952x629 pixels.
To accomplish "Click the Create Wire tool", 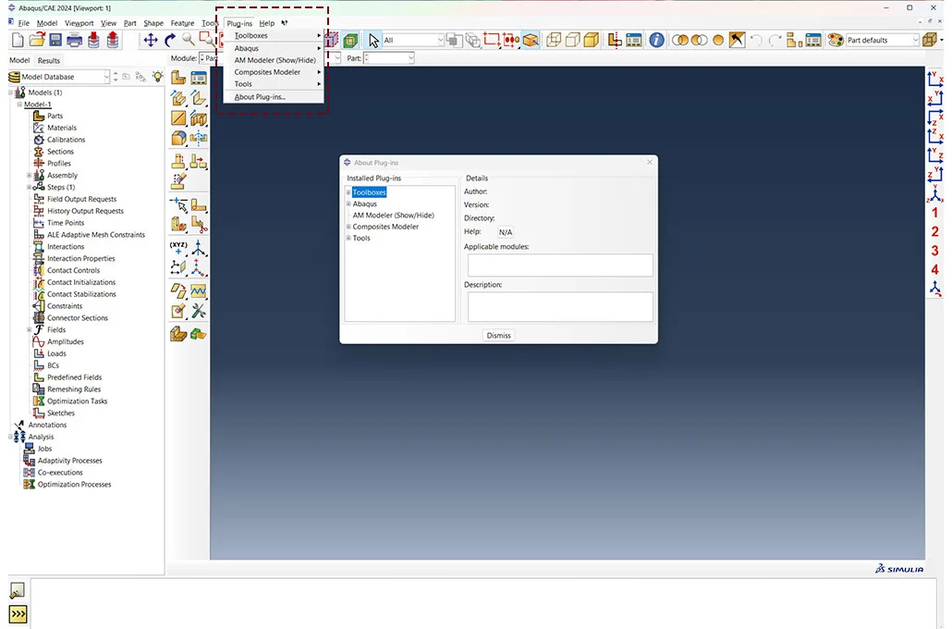I will coord(178,117).
